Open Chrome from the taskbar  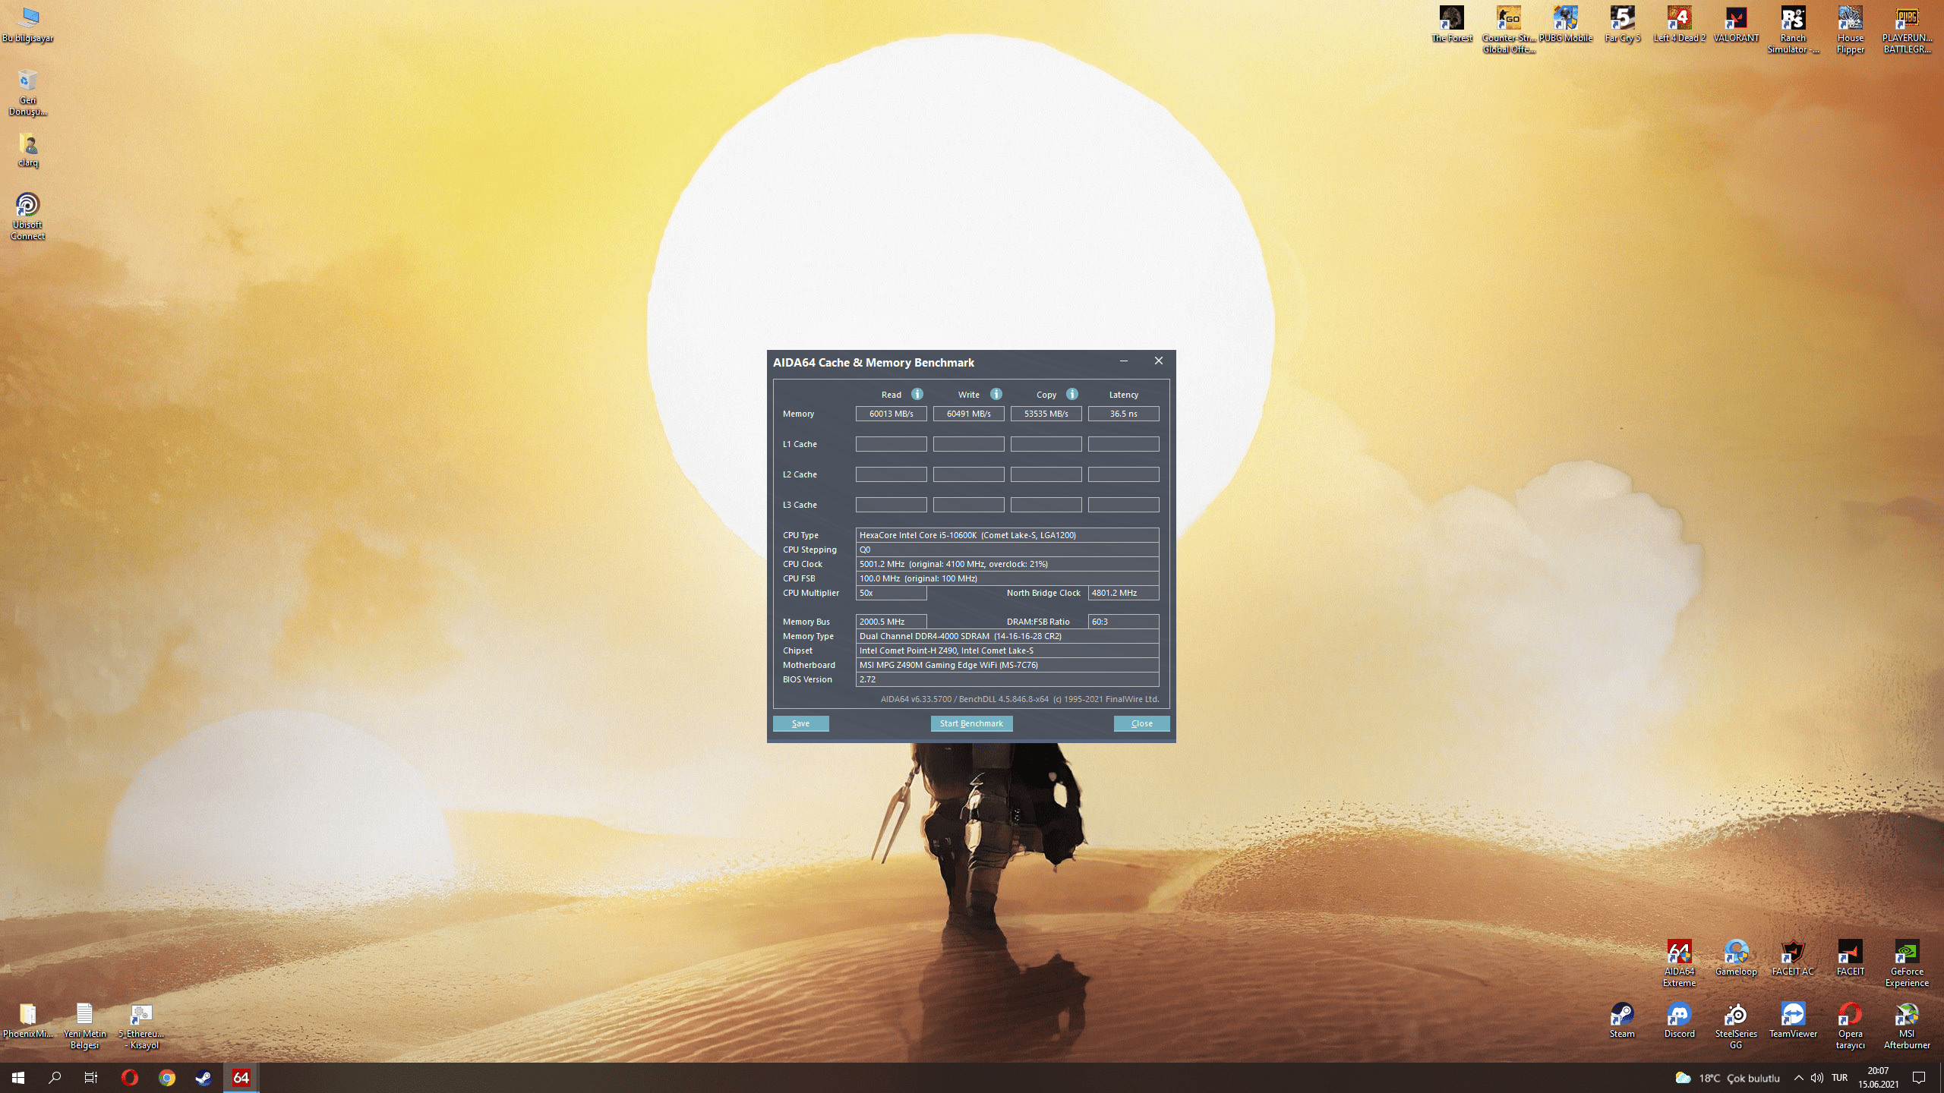(167, 1078)
